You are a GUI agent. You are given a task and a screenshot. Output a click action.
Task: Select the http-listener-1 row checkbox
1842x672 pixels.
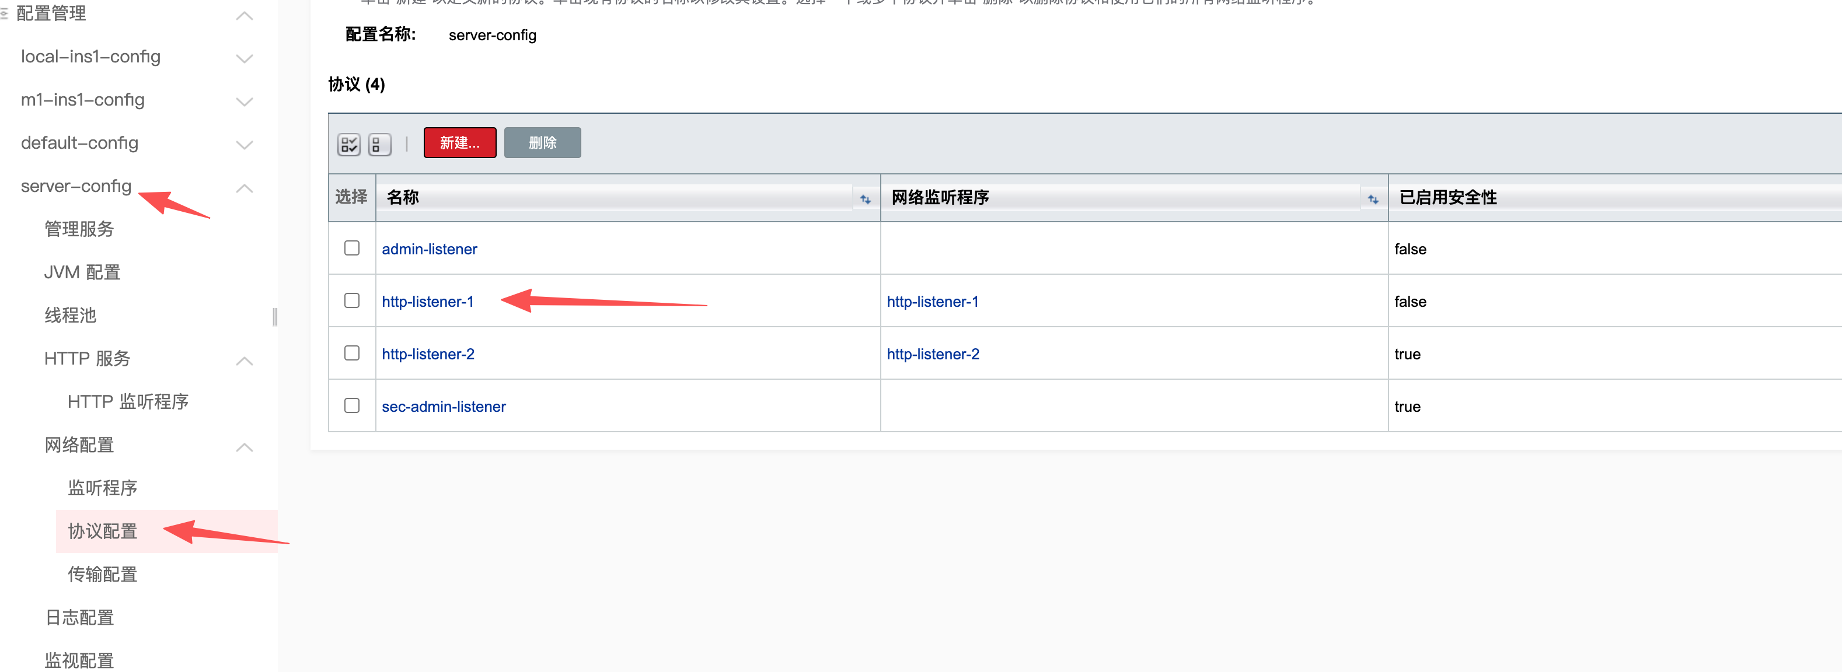point(351,301)
